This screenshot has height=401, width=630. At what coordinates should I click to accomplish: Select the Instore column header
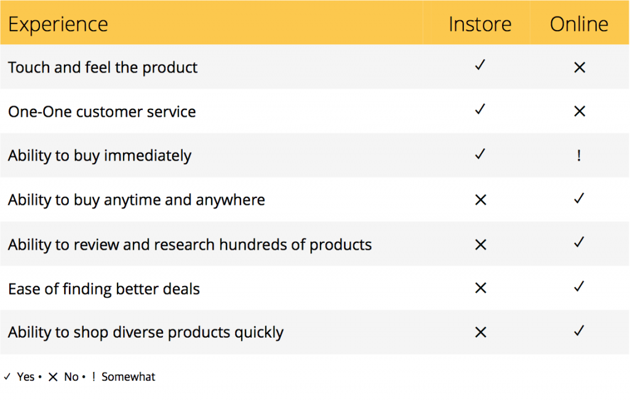480,24
